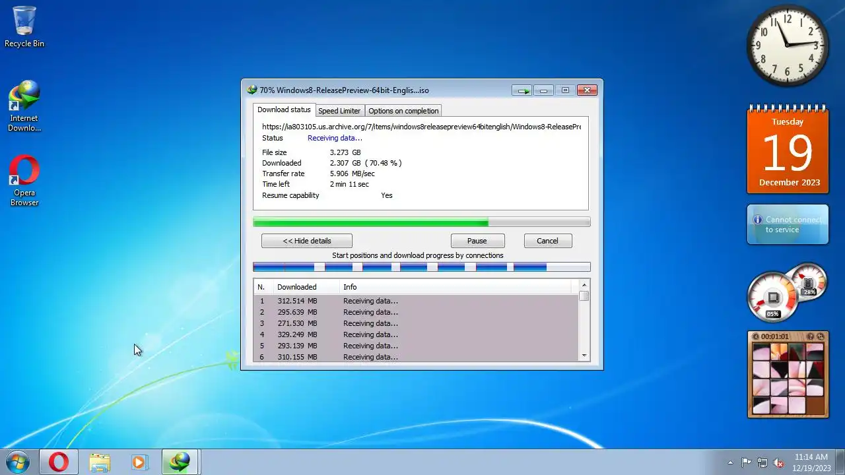
Task: Click the Downloaded column header
Action: point(306,287)
